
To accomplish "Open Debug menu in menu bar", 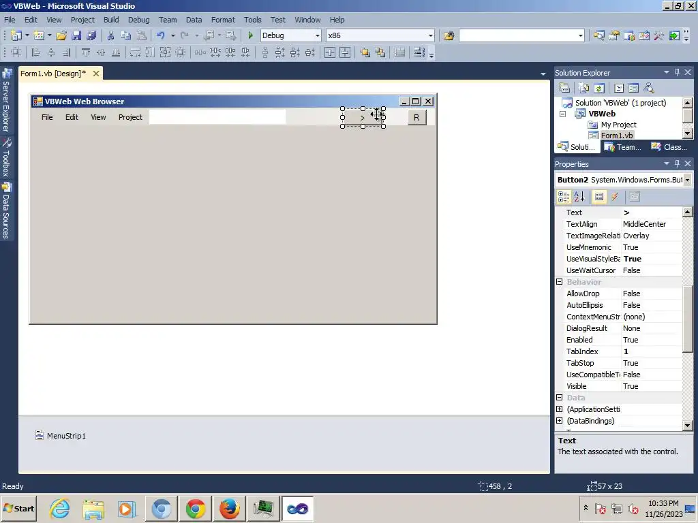I will pyautogui.click(x=139, y=20).
